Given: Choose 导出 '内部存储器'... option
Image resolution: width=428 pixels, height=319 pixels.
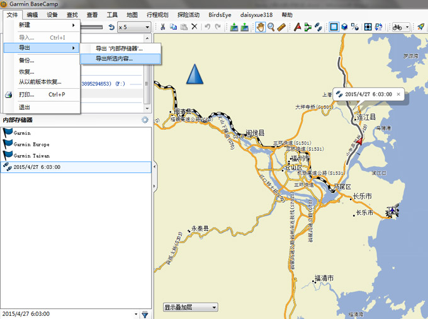Looking at the screenshot, I should [120, 49].
